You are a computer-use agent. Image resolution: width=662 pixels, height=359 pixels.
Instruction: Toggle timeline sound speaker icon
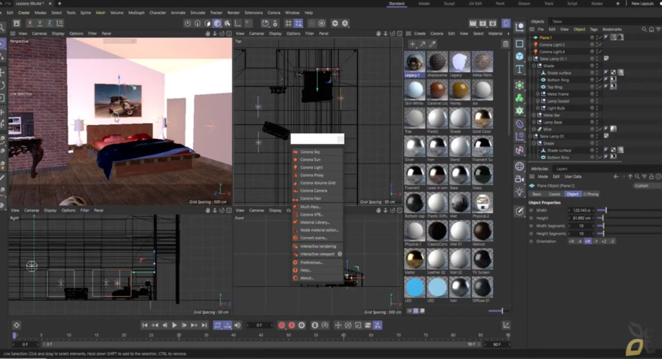click(x=237, y=325)
